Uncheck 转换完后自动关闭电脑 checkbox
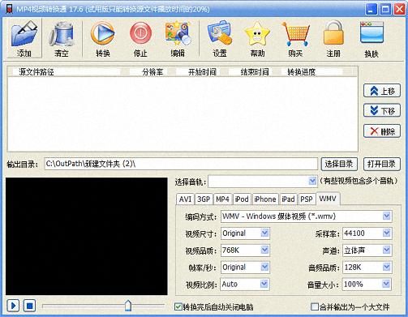The width and height of the screenshot is (408, 317). [x=178, y=306]
